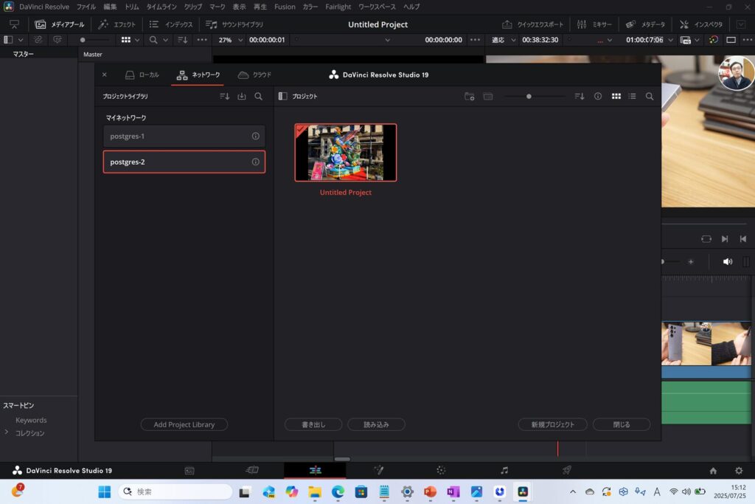The height and width of the screenshot is (504, 755).
Task: Expand コレクション in smart bins
Action: tap(6, 432)
